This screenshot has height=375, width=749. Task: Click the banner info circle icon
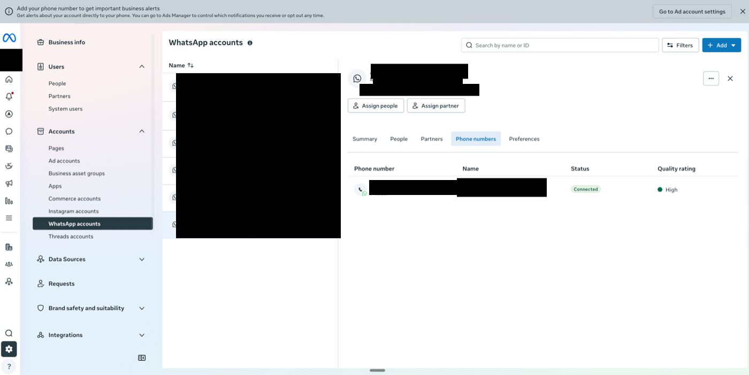9,11
